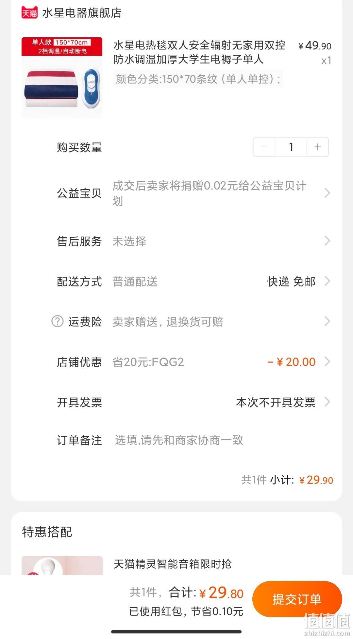
Task: Tap the Tmall logo icon beside store name
Action: point(29,13)
